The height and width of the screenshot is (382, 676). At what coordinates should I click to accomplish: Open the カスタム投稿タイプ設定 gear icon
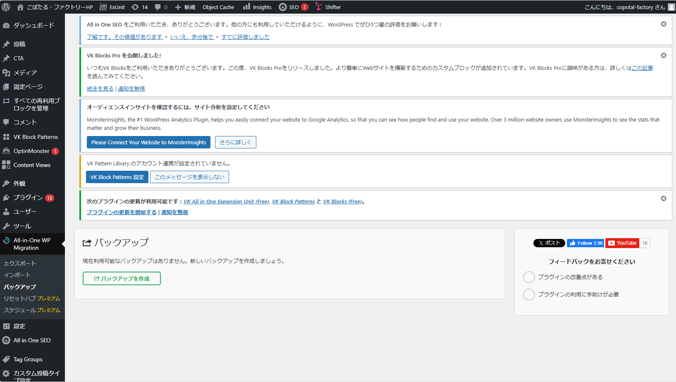coord(6,373)
